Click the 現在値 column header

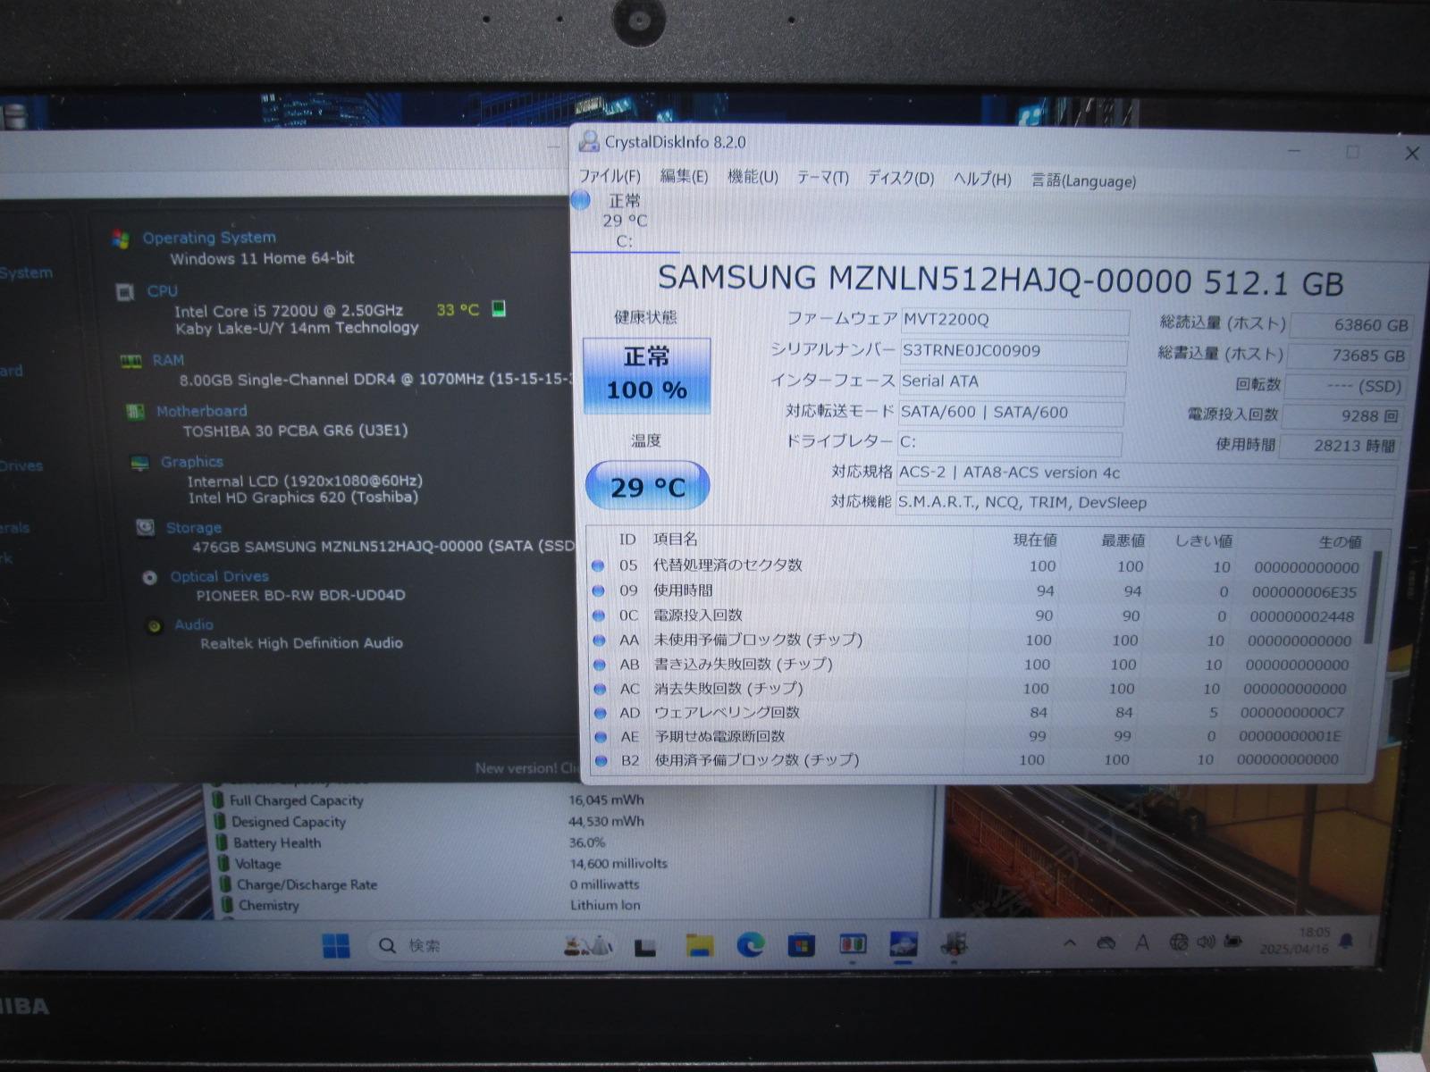tap(1035, 540)
